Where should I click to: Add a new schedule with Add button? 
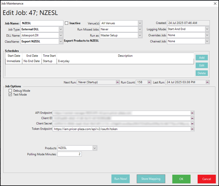click(x=202, y=58)
